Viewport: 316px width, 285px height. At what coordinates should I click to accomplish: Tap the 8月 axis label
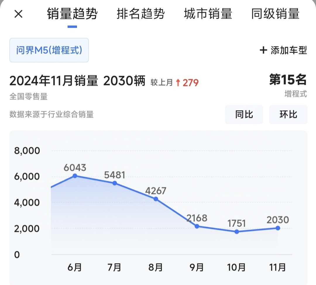pyautogui.click(x=156, y=267)
